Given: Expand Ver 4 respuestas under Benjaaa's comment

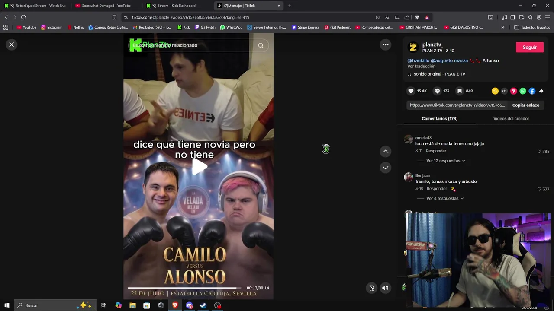Looking at the screenshot, I should point(445,198).
